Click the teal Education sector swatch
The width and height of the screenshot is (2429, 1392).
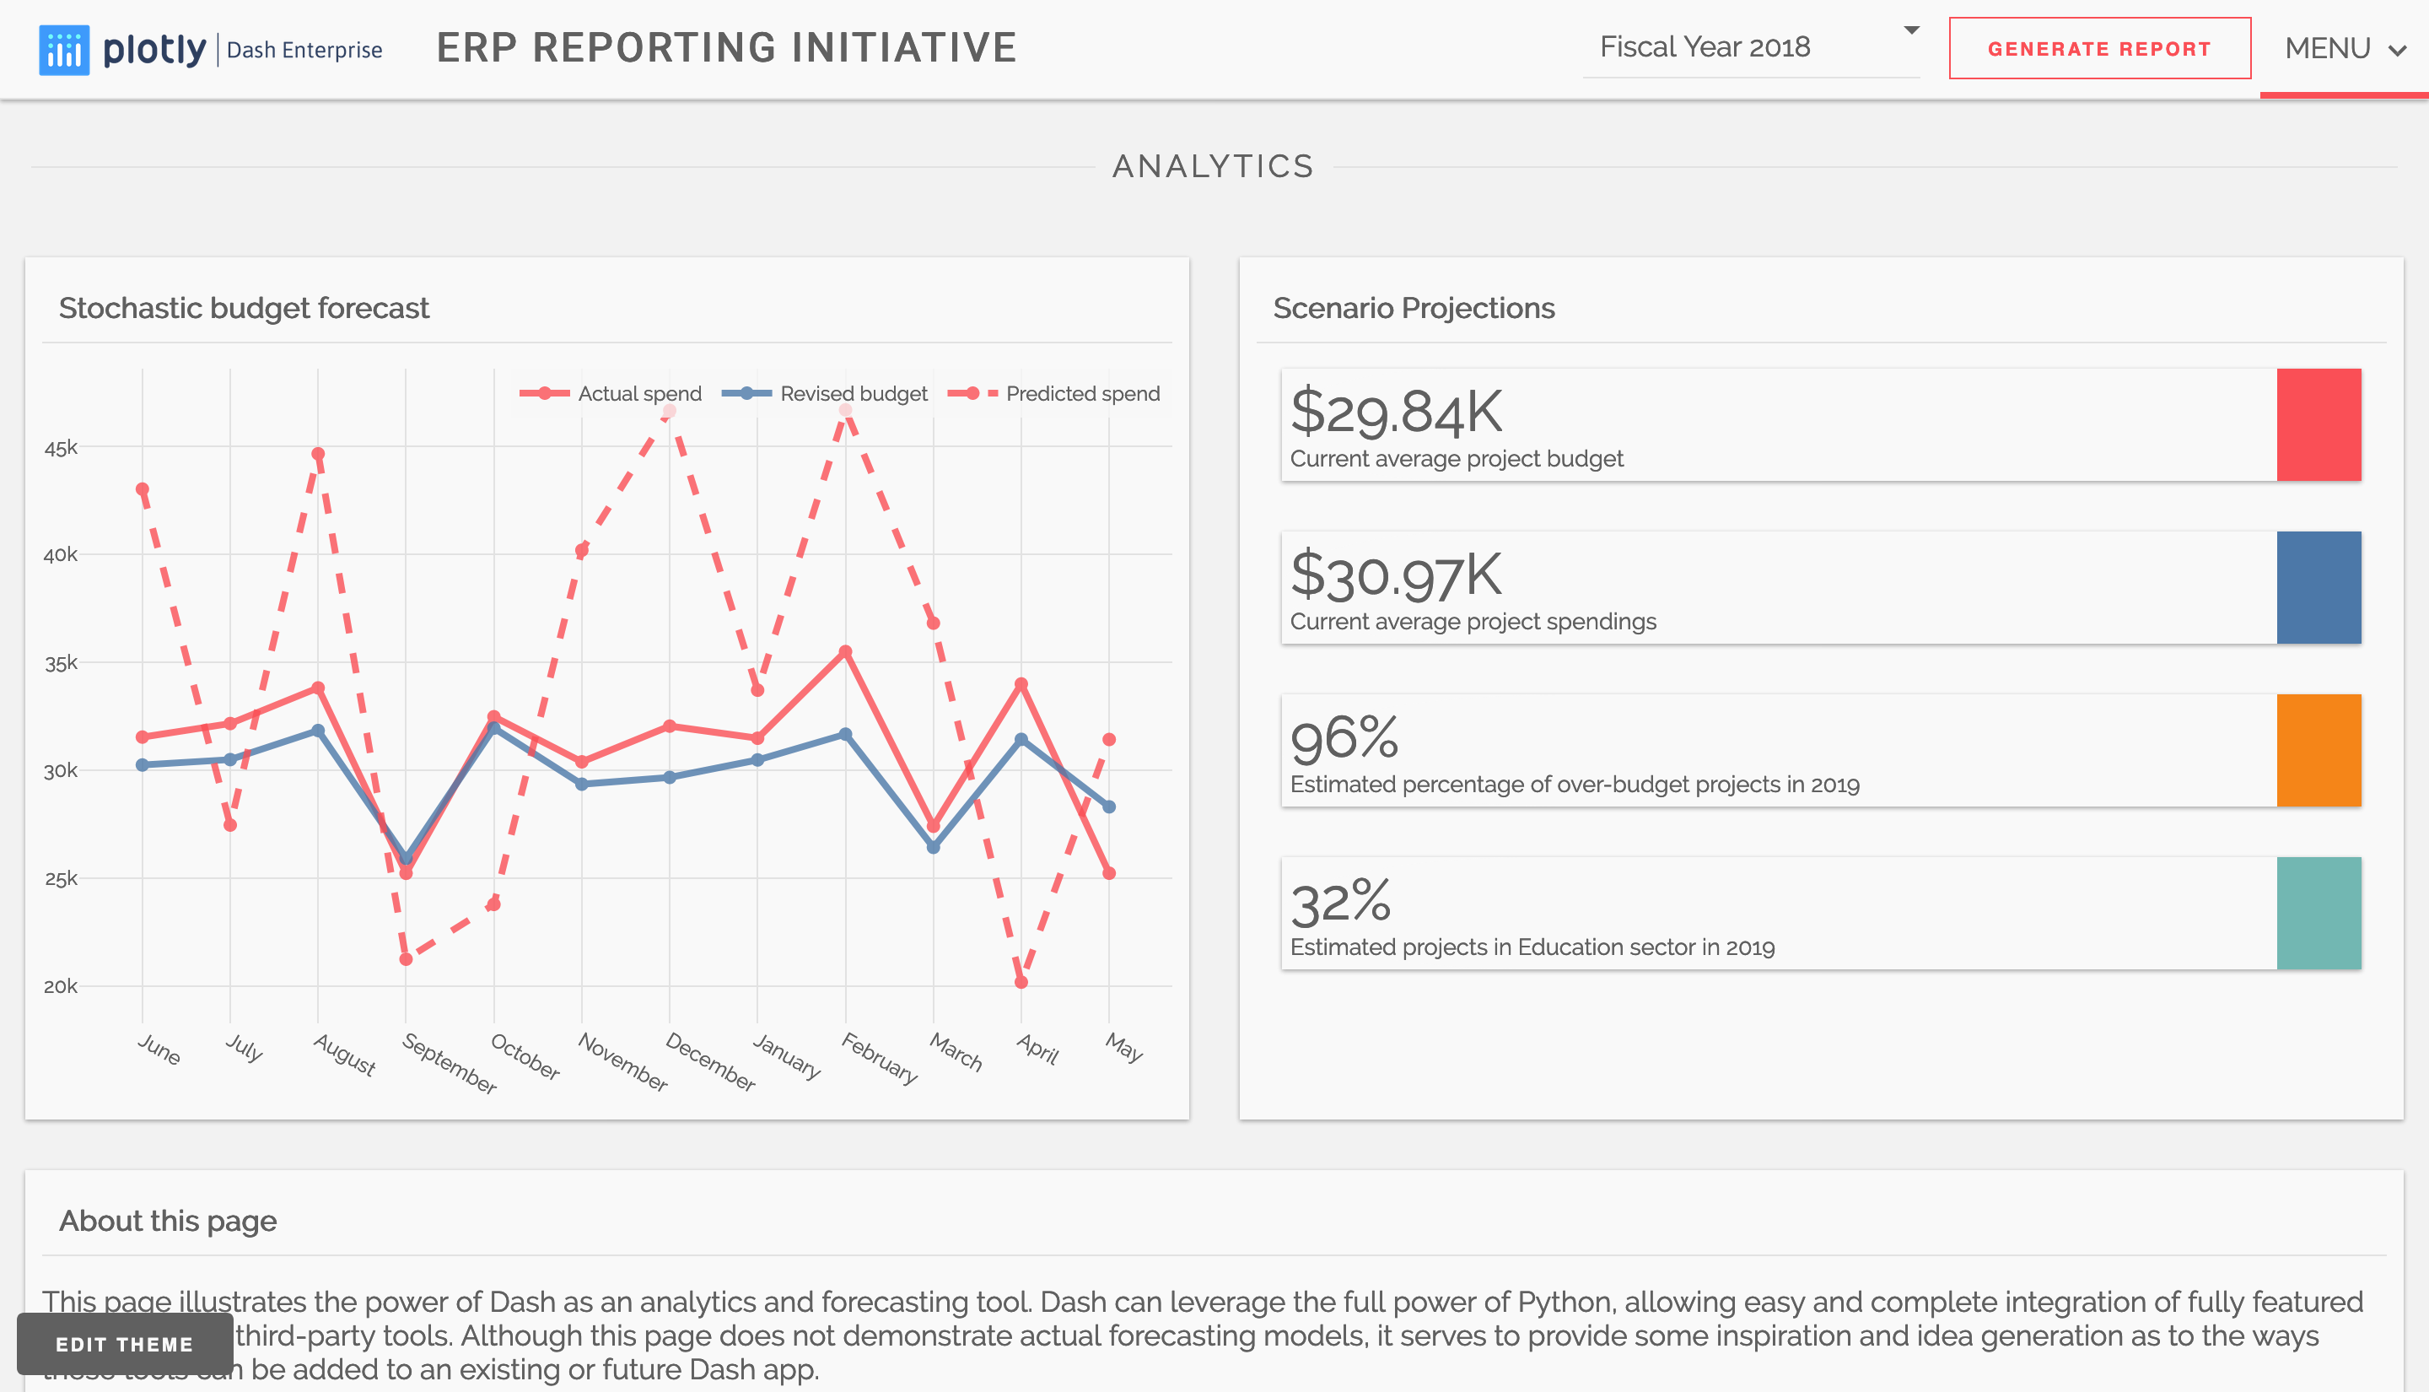2319,913
